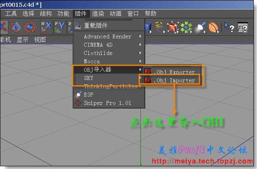Open the help documentation icon
Viewport: 257px width, 169px height.
tap(243, 27)
